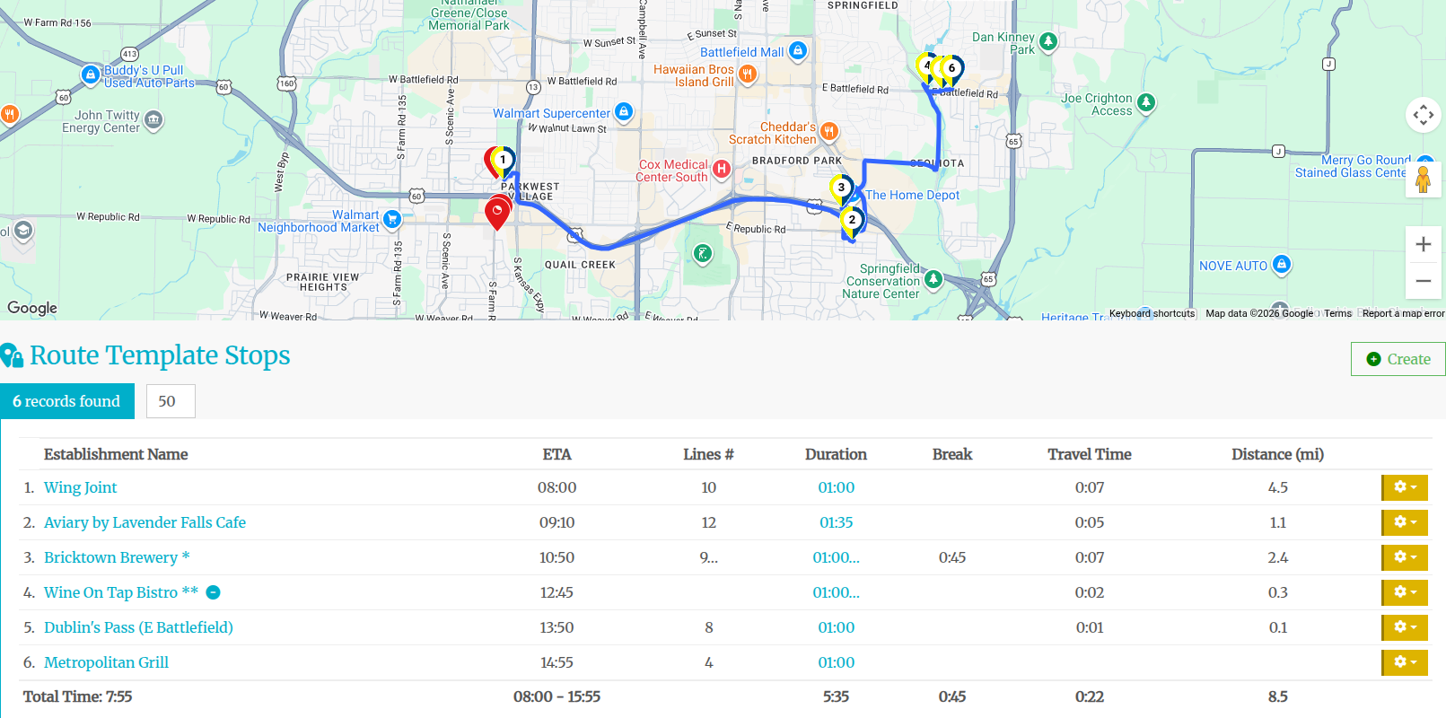Open gear dropdown for Dublin's Pass row
This screenshot has width=1446, height=718.
pos(1405,627)
